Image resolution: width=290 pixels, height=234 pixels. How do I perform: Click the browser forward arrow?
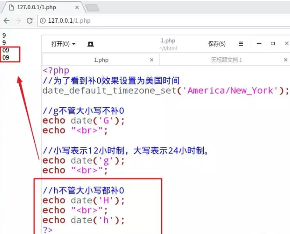(x=18, y=21)
